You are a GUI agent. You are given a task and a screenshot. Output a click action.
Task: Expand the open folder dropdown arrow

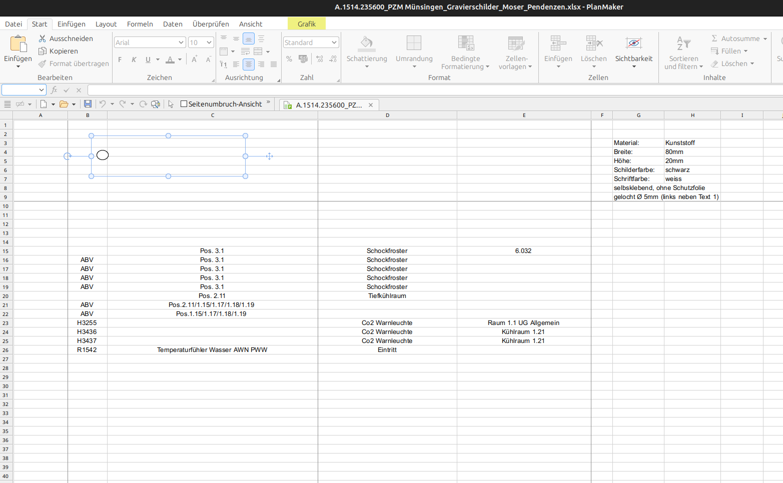[x=74, y=104]
